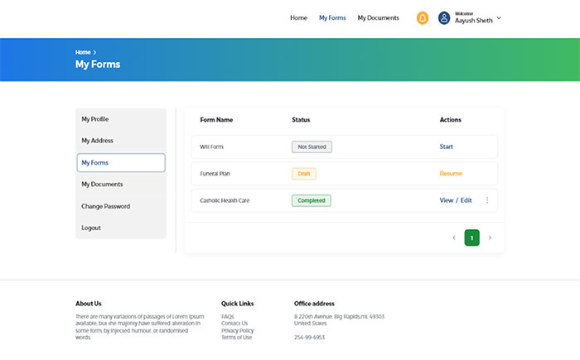Image resolution: width=580 pixels, height=360 pixels.
Task: Open the FAQs footer link
Action: [228, 317]
